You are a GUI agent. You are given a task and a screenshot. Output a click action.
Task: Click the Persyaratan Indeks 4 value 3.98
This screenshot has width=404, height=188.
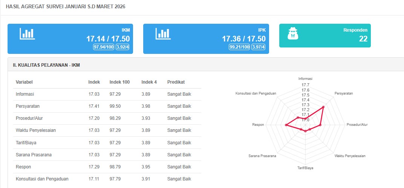pyautogui.click(x=145, y=106)
